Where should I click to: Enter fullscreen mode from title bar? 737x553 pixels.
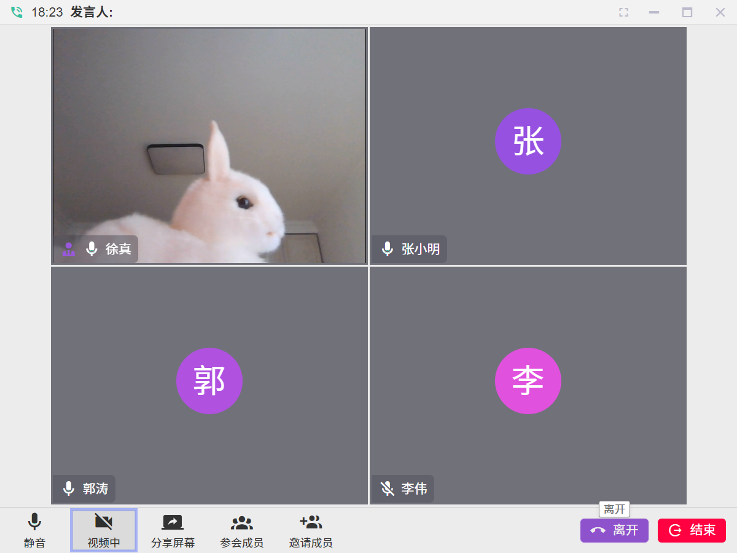623,12
